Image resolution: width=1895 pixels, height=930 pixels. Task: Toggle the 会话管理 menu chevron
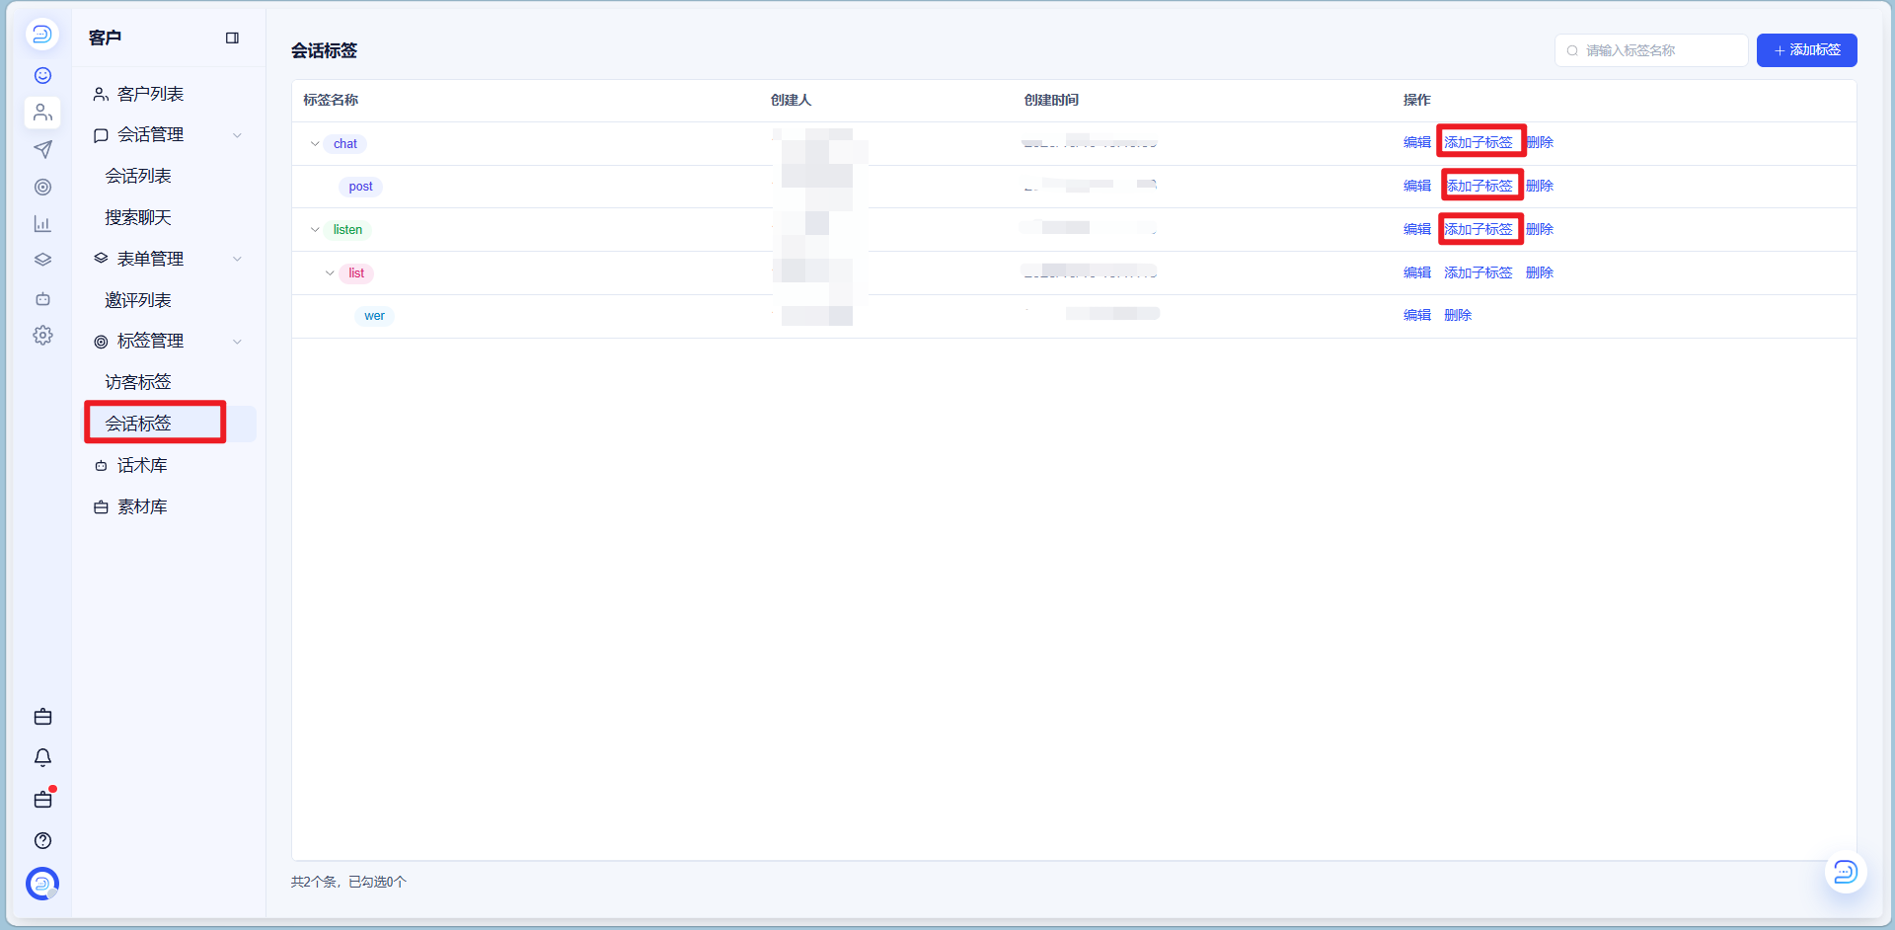point(237,135)
